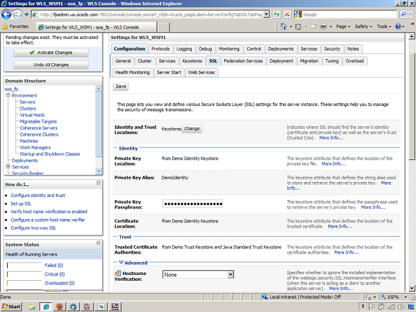Viewport: 416px width, 312px height.
Task: Click the Stop loading X icon
Action: (x=288, y=14)
